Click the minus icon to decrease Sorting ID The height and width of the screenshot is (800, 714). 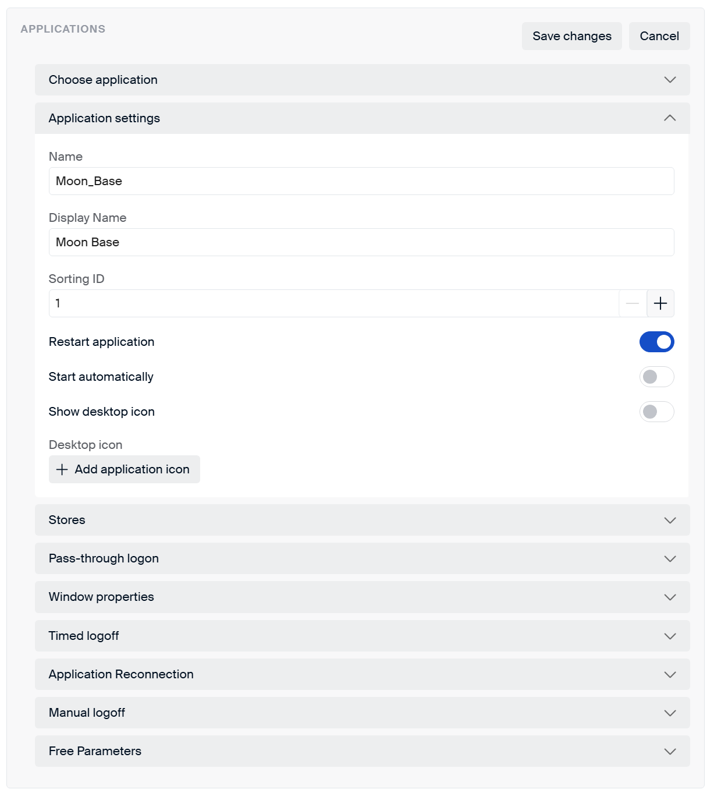tap(633, 303)
